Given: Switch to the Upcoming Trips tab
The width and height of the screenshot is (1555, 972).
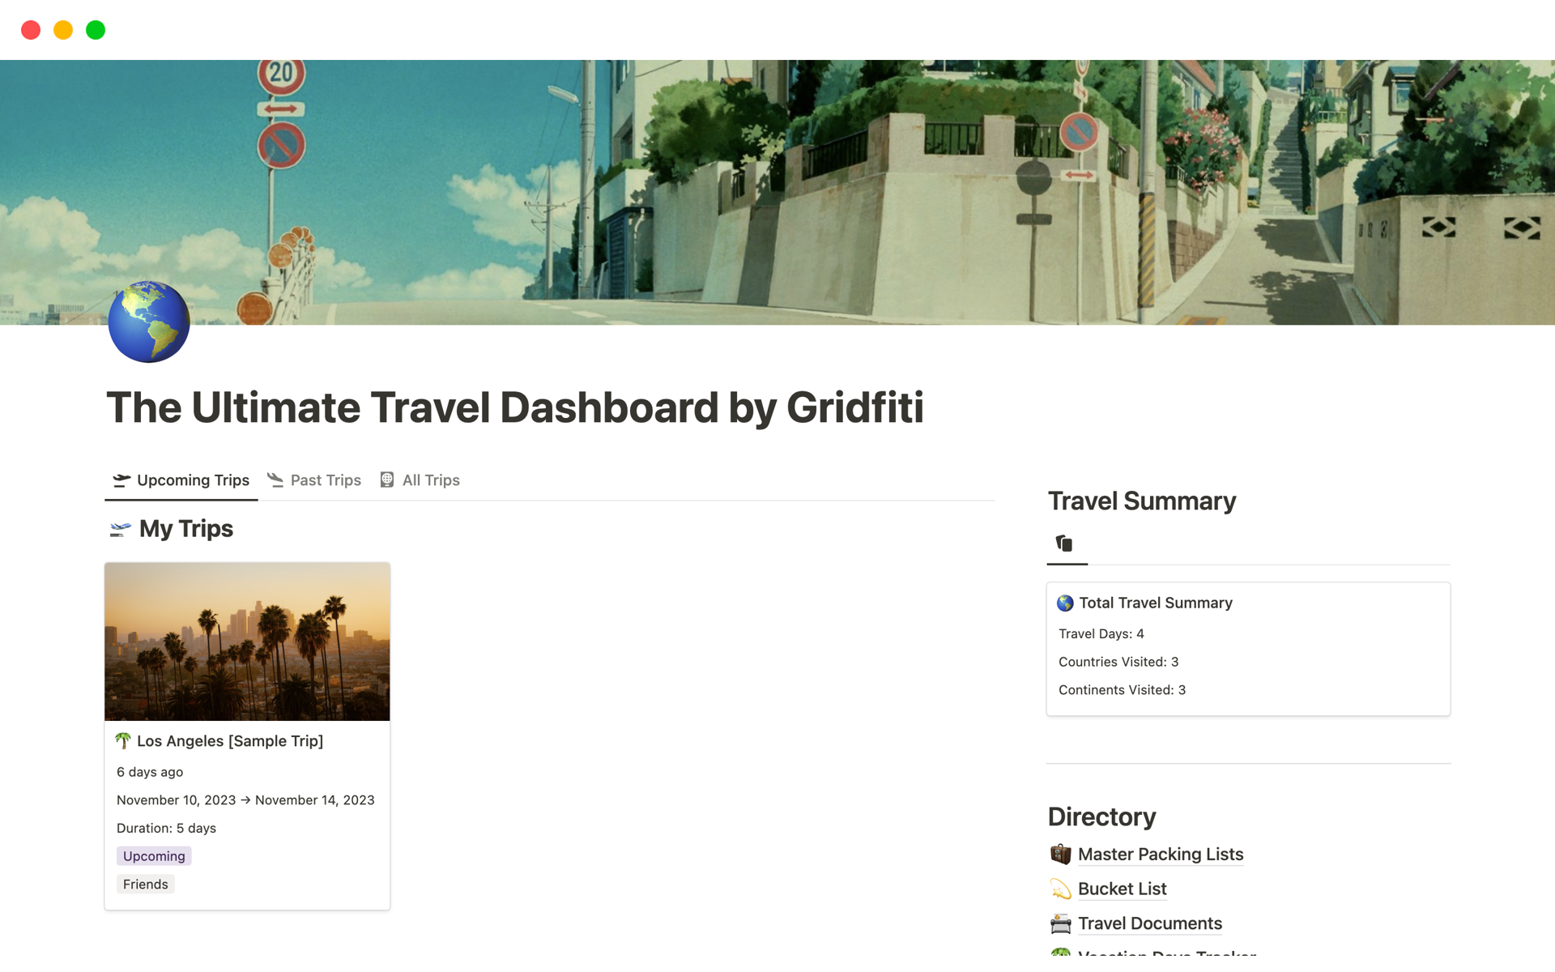Looking at the screenshot, I should coord(181,480).
